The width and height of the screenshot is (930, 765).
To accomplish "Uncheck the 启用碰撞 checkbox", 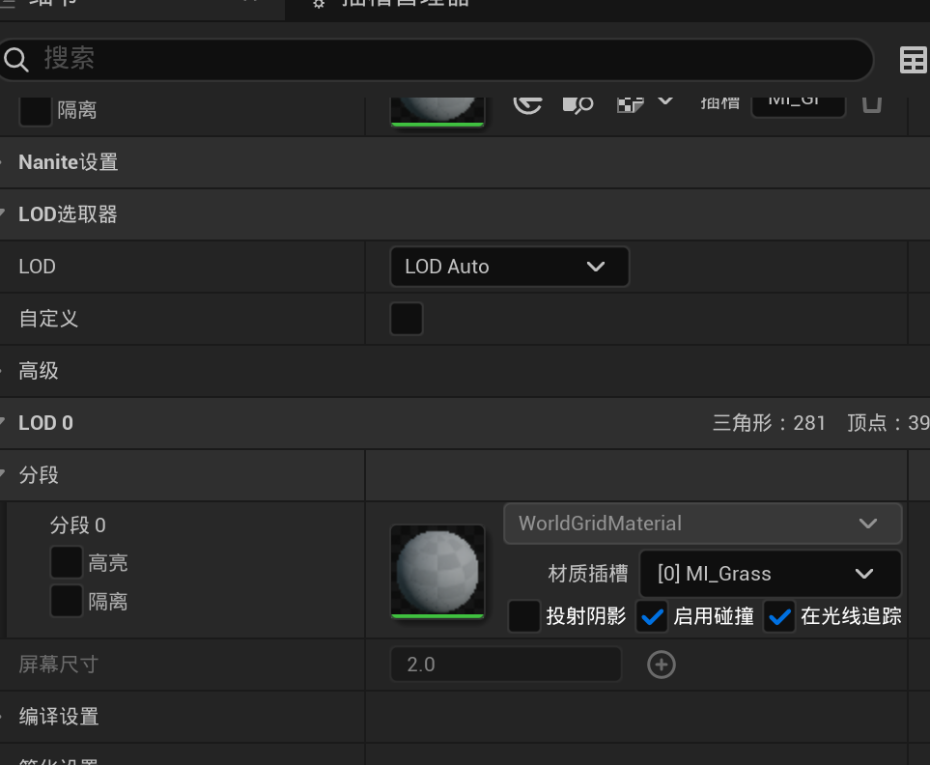I will click(653, 616).
